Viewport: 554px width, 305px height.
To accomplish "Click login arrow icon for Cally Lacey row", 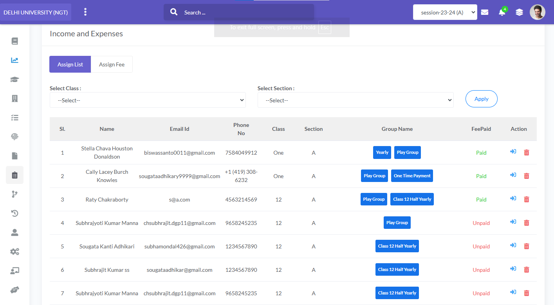I will pos(513,175).
